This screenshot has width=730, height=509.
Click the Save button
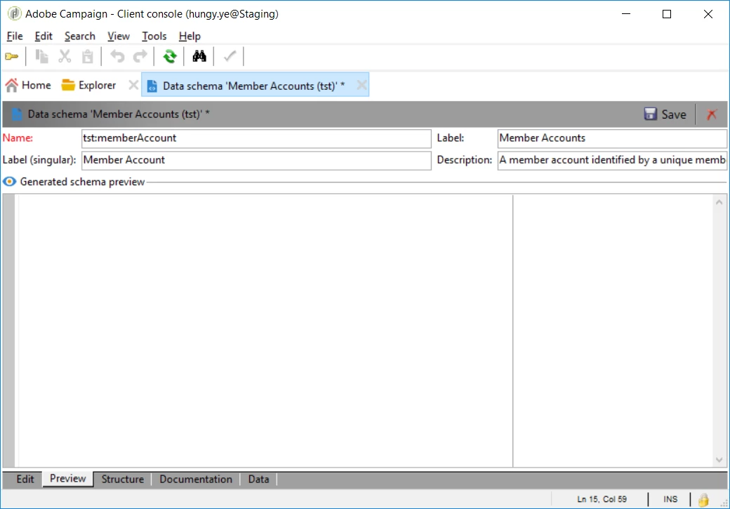665,114
